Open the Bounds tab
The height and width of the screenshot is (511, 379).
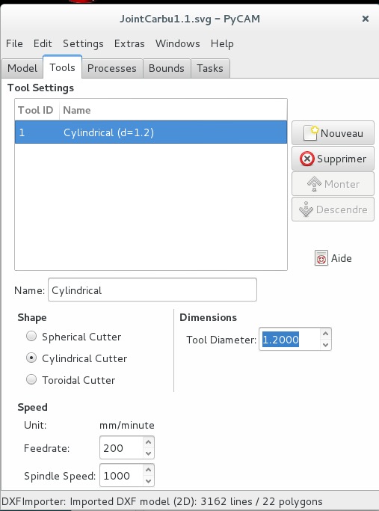tap(167, 68)
